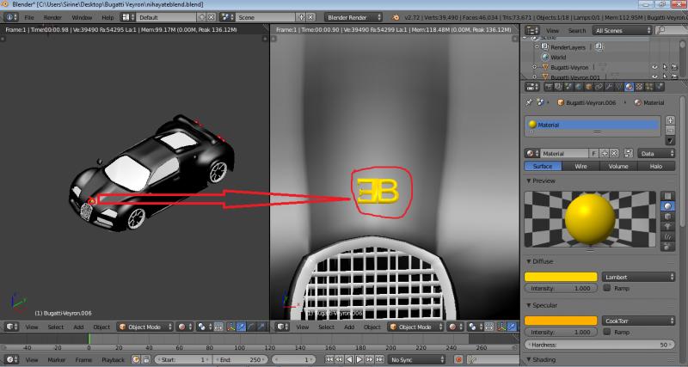Open the Material properties tab icon
The width and height of the screenshot is (688, 367).
(629, 86)
